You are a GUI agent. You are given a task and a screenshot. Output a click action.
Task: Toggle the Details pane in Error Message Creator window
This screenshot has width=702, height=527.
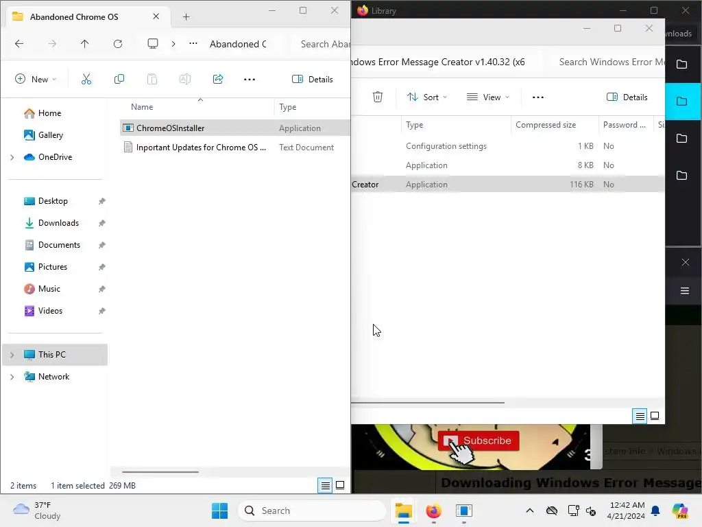tap(627, 97)
